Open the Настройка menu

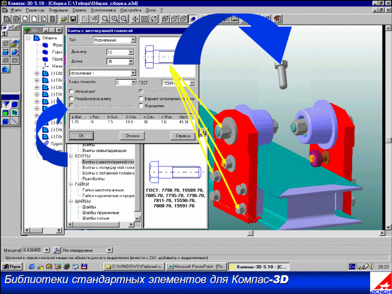(131, 10)
